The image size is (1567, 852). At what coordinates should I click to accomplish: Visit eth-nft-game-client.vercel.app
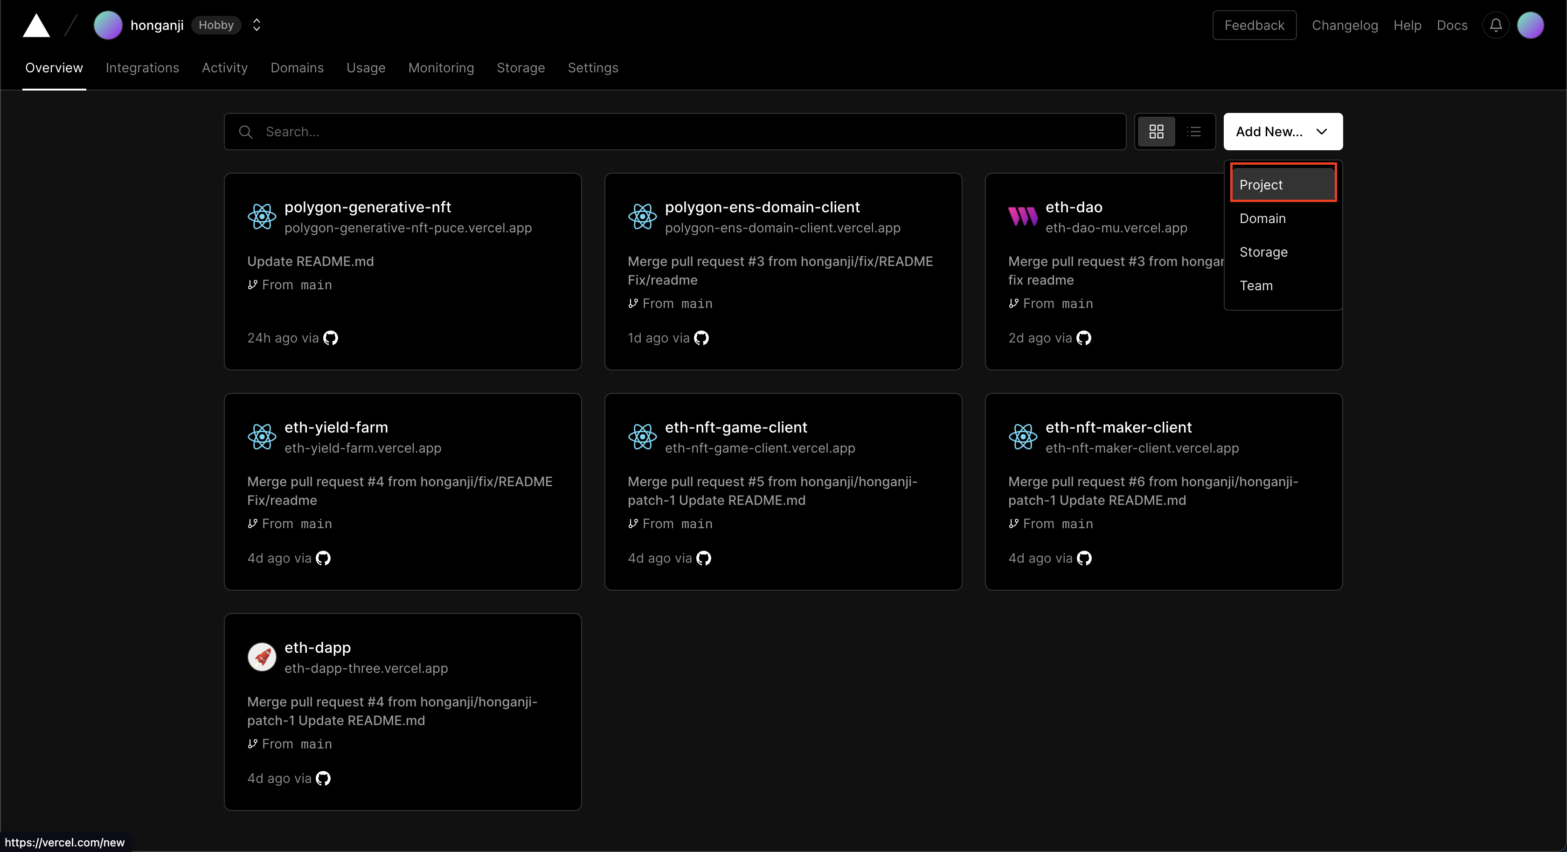[760, 448]
